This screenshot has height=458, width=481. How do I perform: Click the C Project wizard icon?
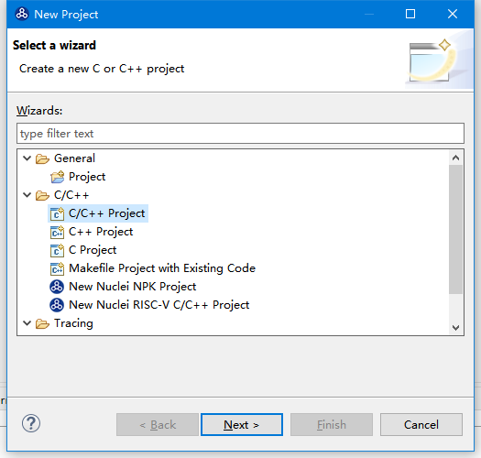[57, 250]
